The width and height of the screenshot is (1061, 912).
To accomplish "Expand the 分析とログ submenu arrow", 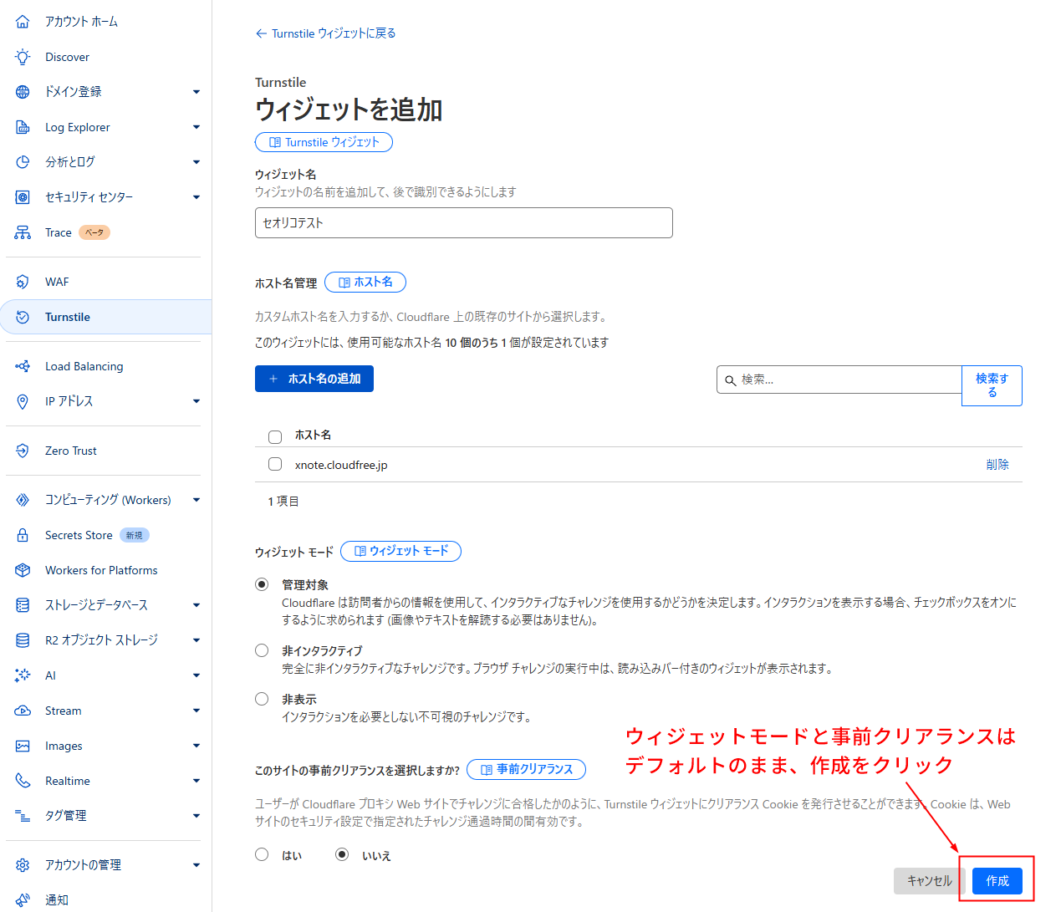I will pos(196,162).
